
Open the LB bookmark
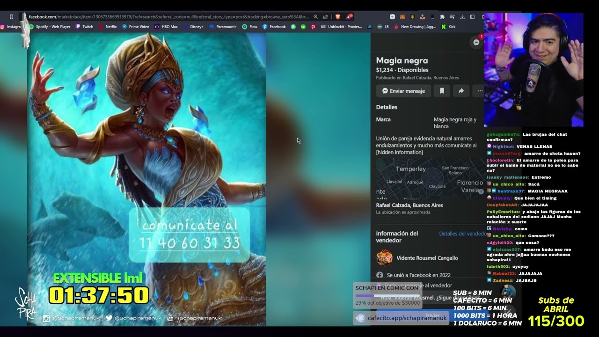383,27
